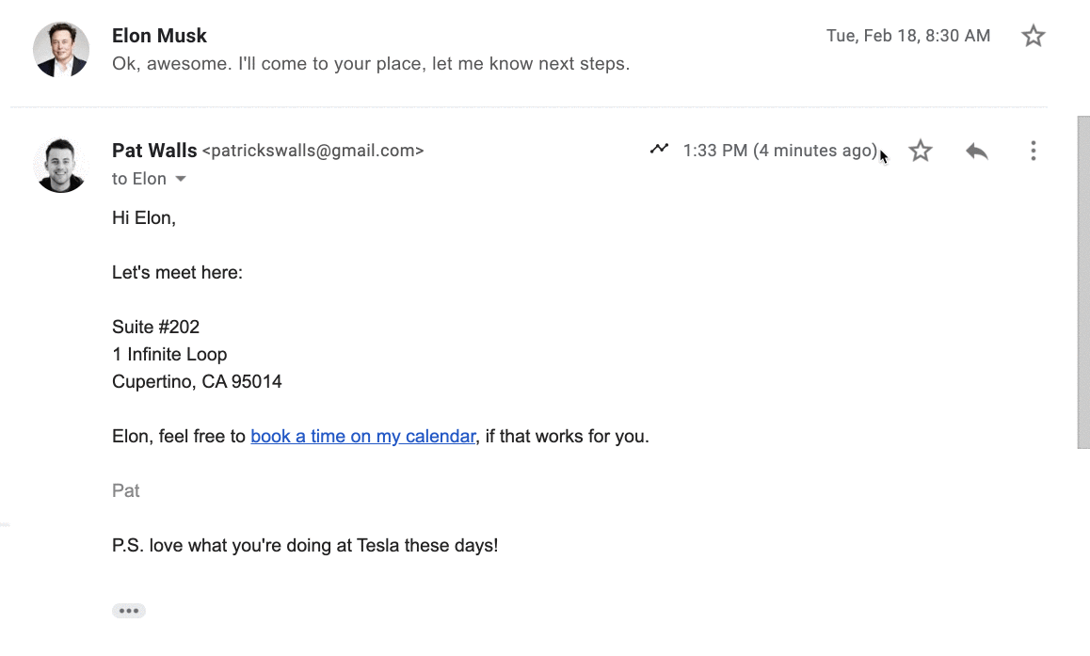Open the 'book a time on my calendar' link
This screenshot has height=656, width=1090.
coord(363,436)
